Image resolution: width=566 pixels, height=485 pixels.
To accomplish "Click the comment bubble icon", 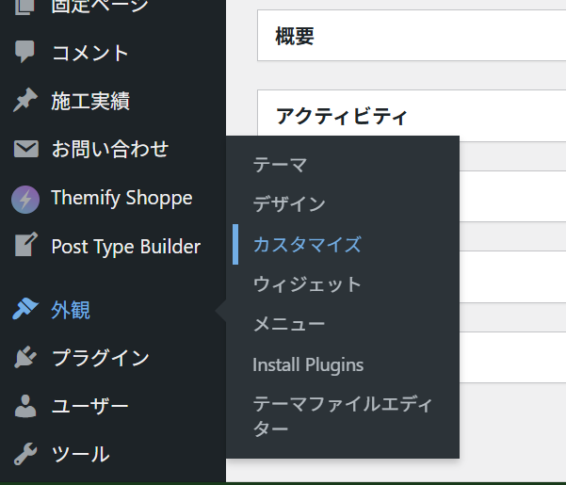I will pos(24,51).
